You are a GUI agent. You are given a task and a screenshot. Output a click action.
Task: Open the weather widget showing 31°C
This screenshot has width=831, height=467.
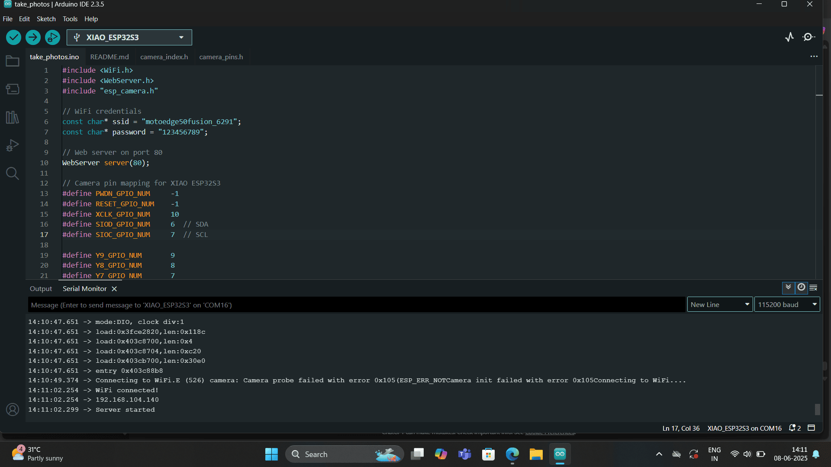(38, 454)
